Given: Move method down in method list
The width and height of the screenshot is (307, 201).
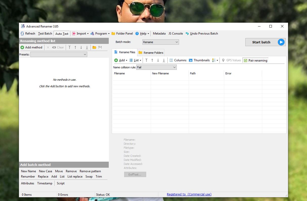Looking at the screenshot, I should [81, 47].
